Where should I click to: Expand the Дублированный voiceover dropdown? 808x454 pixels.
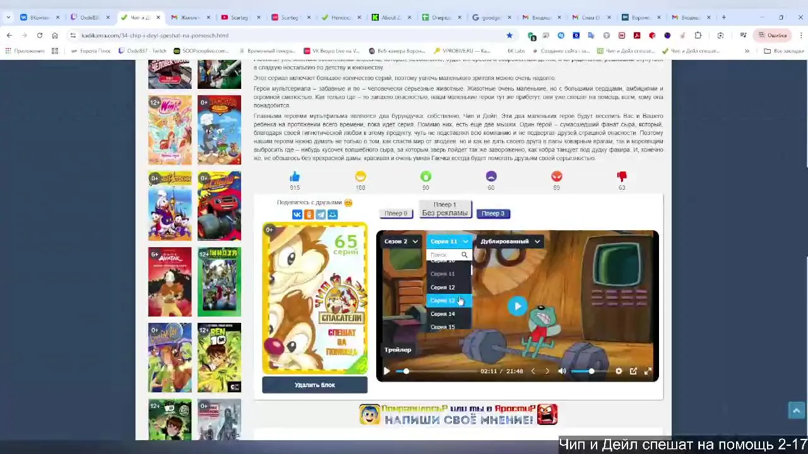pyautogui.click(x=510, y=242)
